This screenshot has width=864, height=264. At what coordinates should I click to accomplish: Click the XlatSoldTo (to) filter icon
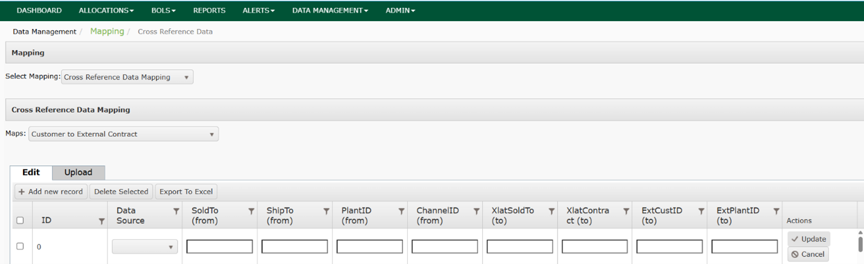pyautogui.click(x=551, y=211)
